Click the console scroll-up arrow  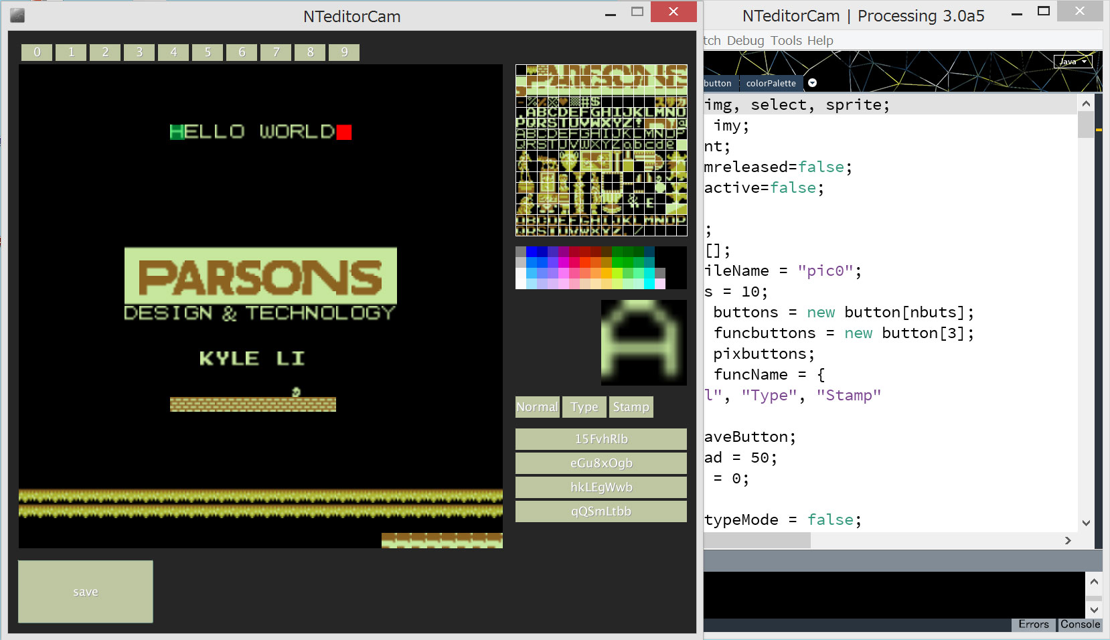(1094, 582)
